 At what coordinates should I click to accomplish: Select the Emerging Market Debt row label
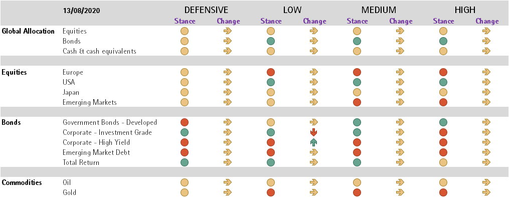click(x=96, y=152)
